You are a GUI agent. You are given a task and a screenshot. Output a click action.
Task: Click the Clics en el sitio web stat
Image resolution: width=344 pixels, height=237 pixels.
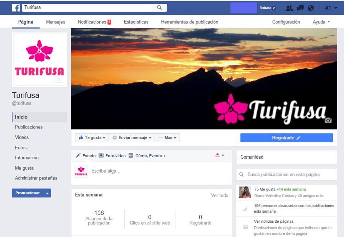tap(150, 220)
